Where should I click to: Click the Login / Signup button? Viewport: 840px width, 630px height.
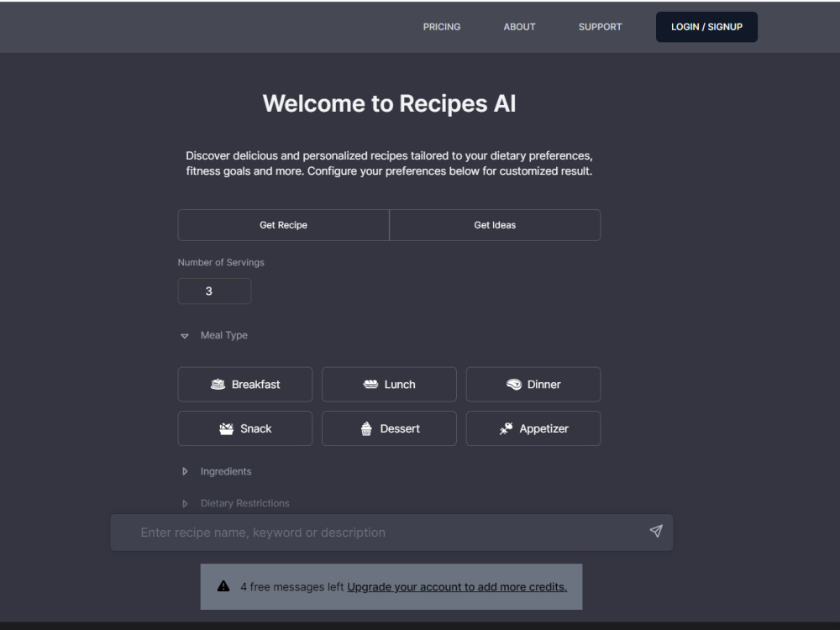click(706, 27)
